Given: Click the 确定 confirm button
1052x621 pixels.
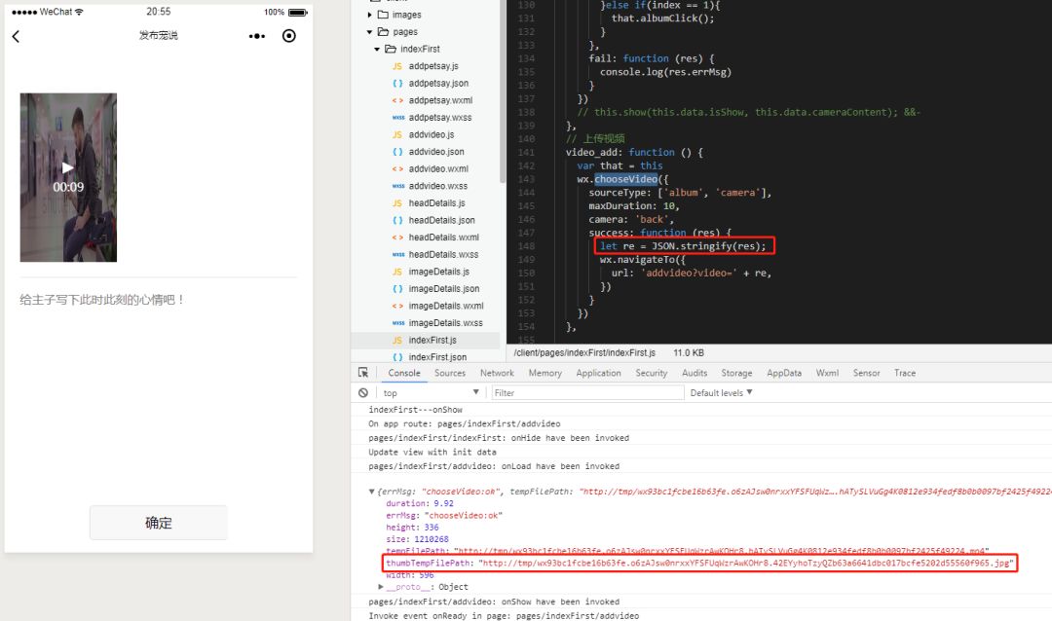Looking at the screenshot, I should tap(159, 523).
